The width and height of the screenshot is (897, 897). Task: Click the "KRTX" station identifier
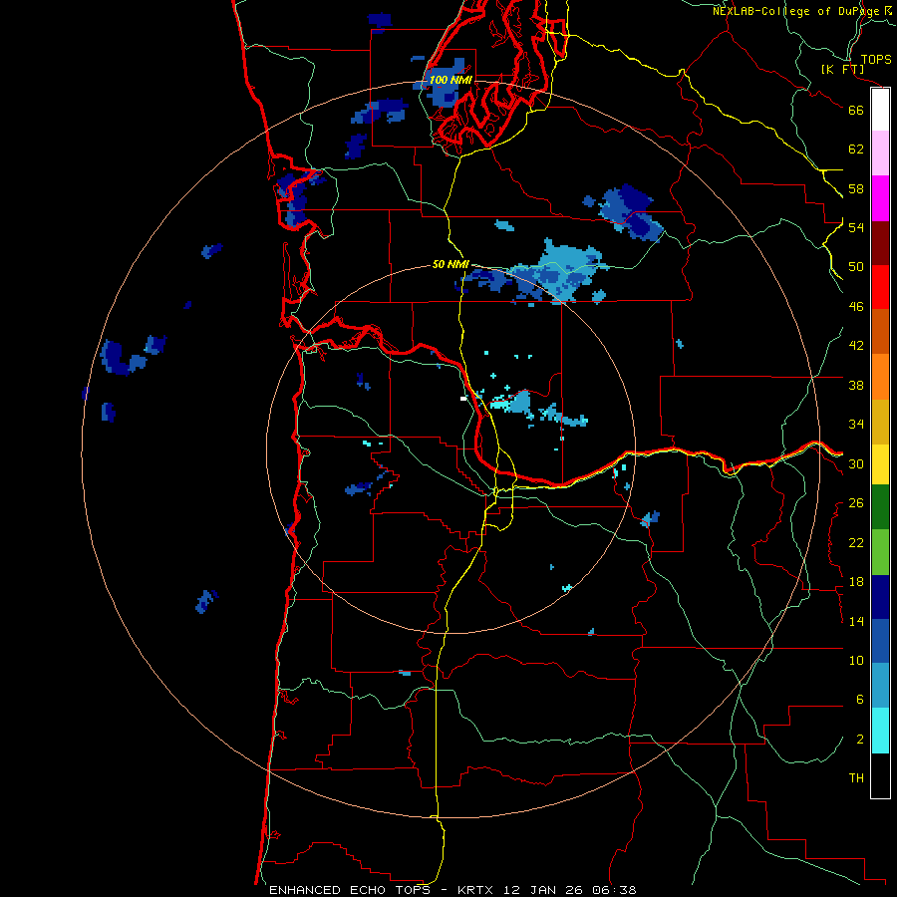[x=477, y=890]
